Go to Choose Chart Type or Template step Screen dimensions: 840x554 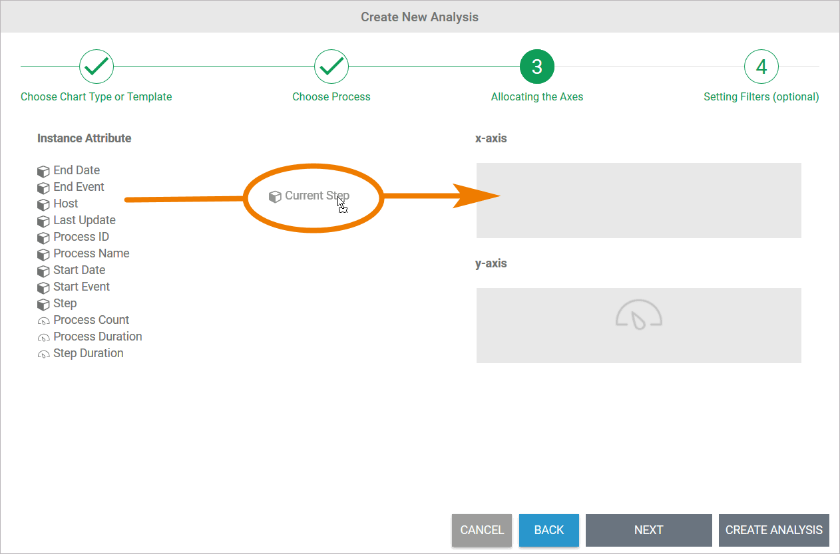[97, 96]
